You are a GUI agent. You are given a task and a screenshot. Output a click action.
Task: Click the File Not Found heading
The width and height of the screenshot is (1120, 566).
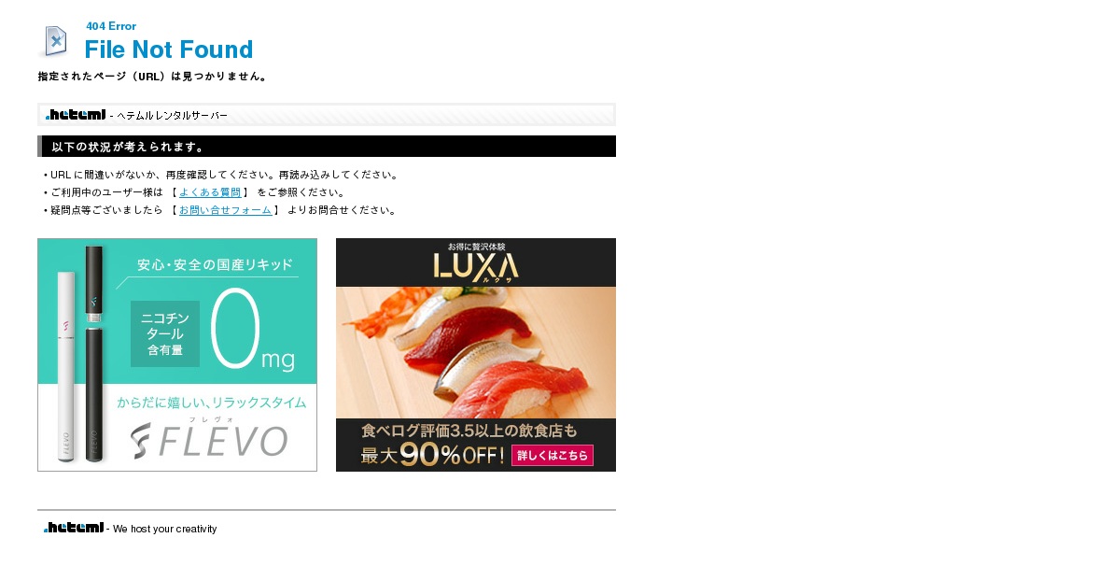(x=169, y=50)
